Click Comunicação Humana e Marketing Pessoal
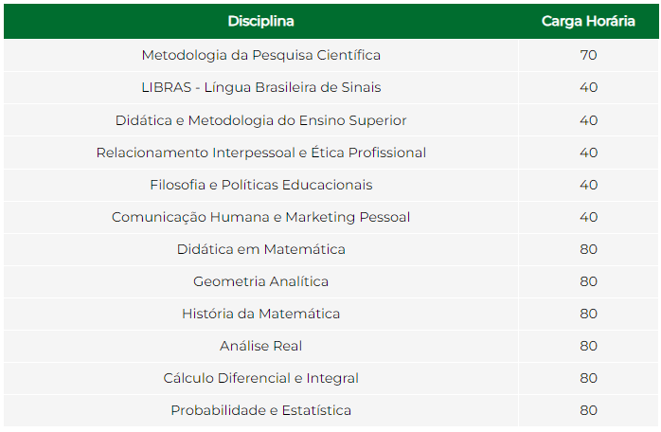This screenshot has width=661, height=432. (x=261, y=217)
